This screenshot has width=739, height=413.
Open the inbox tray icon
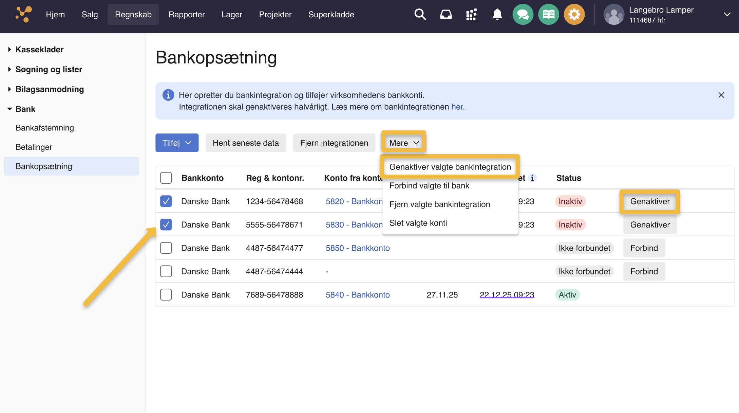click(446, 14)
